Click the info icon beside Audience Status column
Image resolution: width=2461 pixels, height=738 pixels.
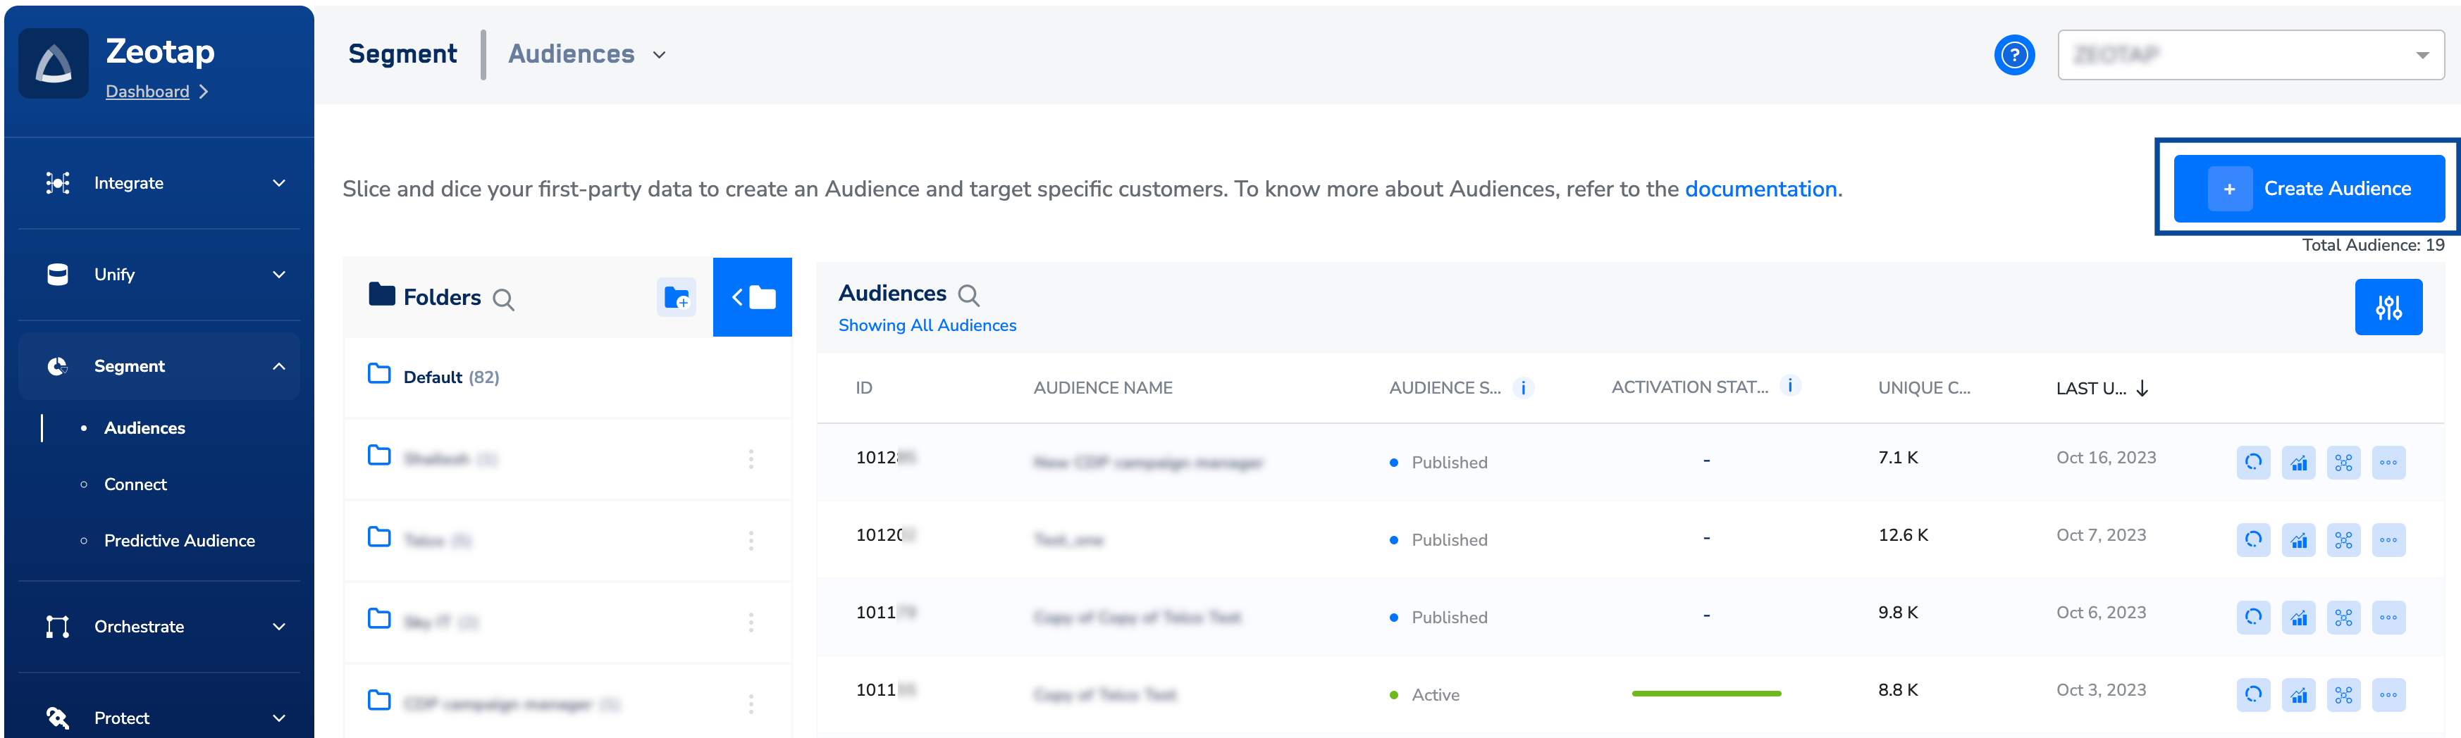(x=1523, y=387)
